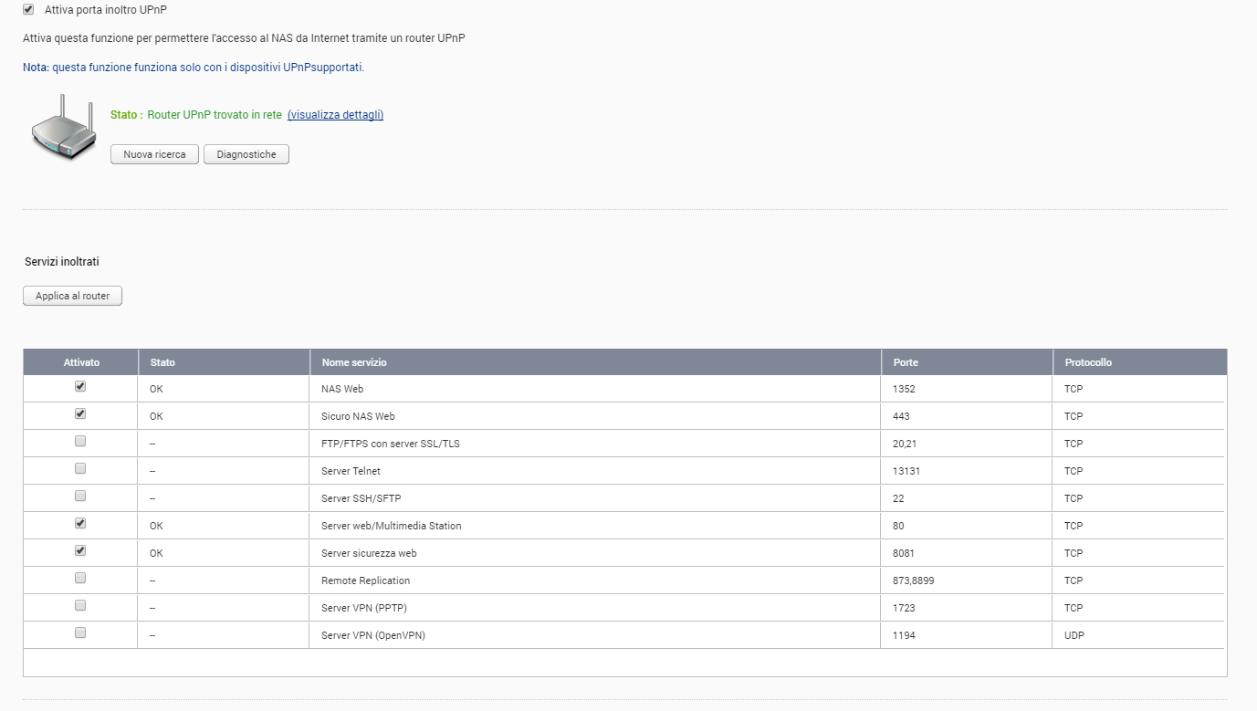
Task: Click the Nuova ricerca button
Action: point(154,155)
